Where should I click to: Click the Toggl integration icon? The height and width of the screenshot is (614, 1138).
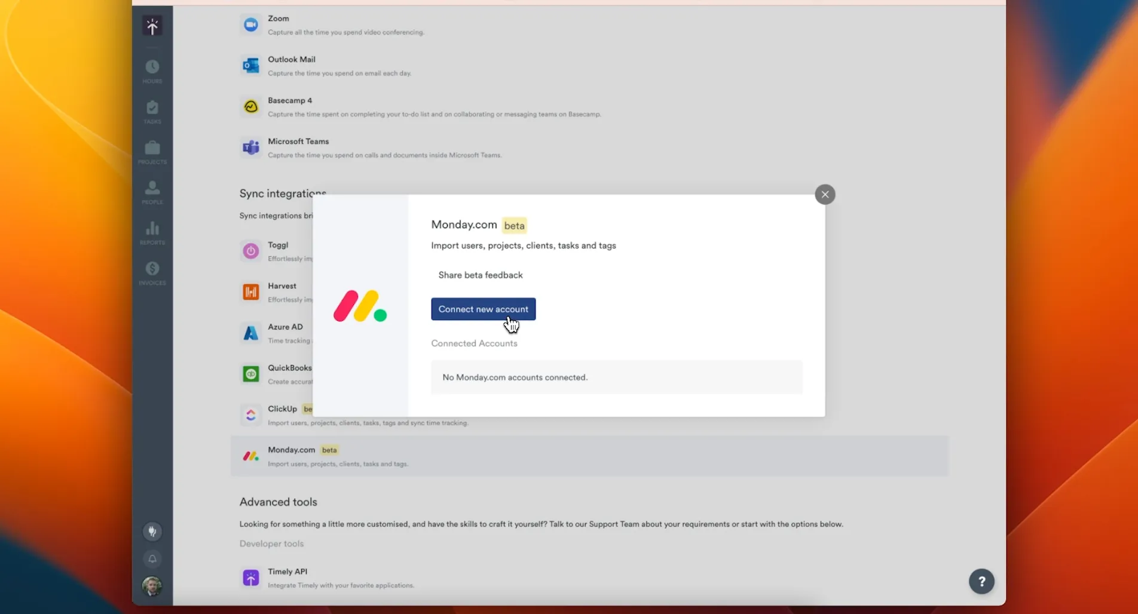tap(251, 251)
